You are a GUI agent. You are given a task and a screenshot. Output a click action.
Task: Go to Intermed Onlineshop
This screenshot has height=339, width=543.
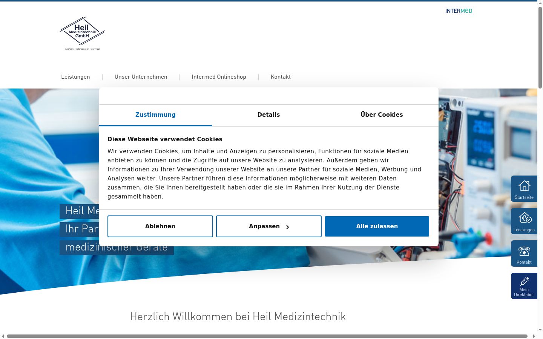coord(219,77)
